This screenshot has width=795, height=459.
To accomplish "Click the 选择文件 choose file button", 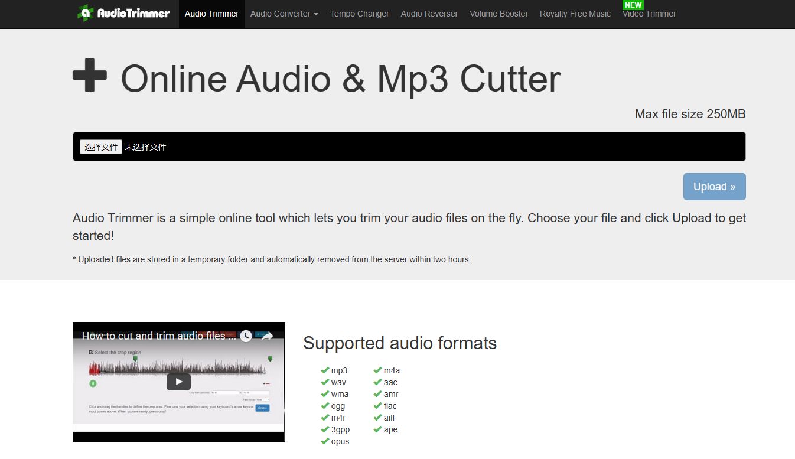I will click(x=101, y=147).
